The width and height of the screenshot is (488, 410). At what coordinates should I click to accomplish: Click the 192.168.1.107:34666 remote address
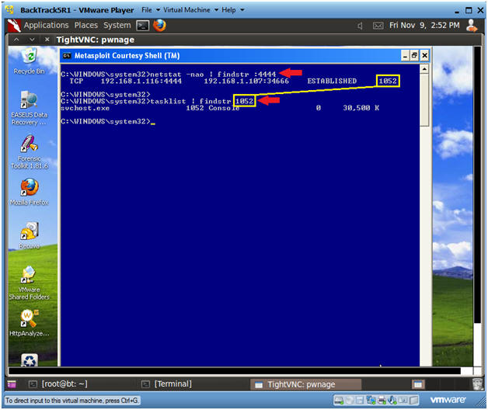pos(246,82)
